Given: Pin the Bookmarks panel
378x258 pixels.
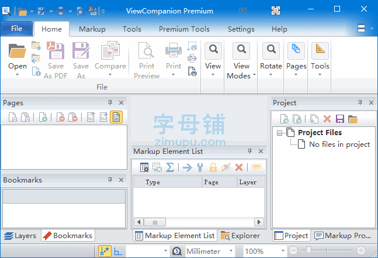Looking at the screenshot, I should [110, 180].
